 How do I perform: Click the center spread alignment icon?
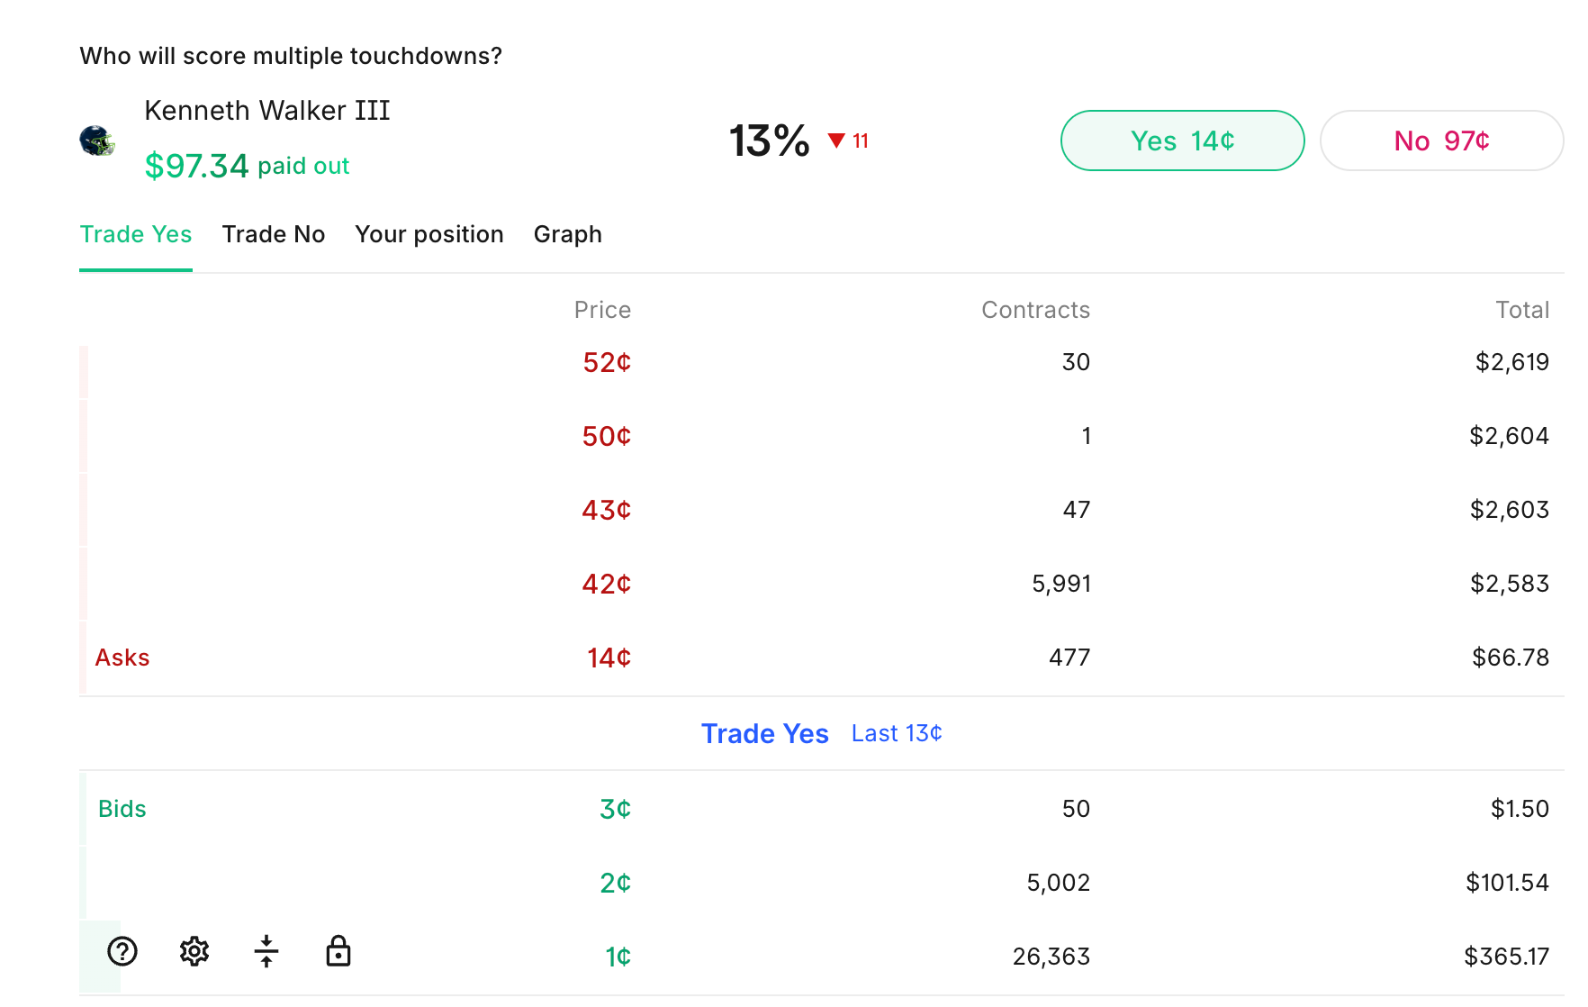(x=266, y=951)
